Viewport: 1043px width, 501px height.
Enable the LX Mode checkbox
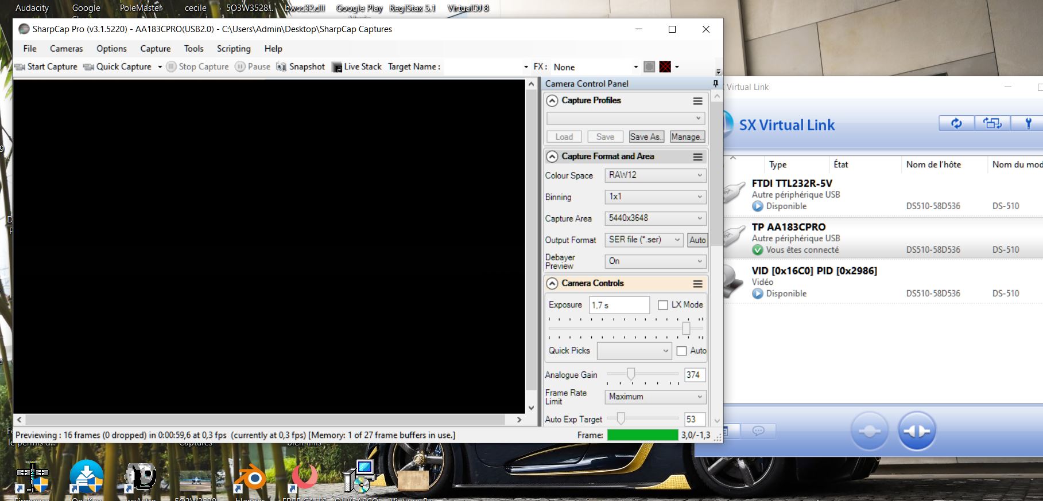(x=663, y=305)
